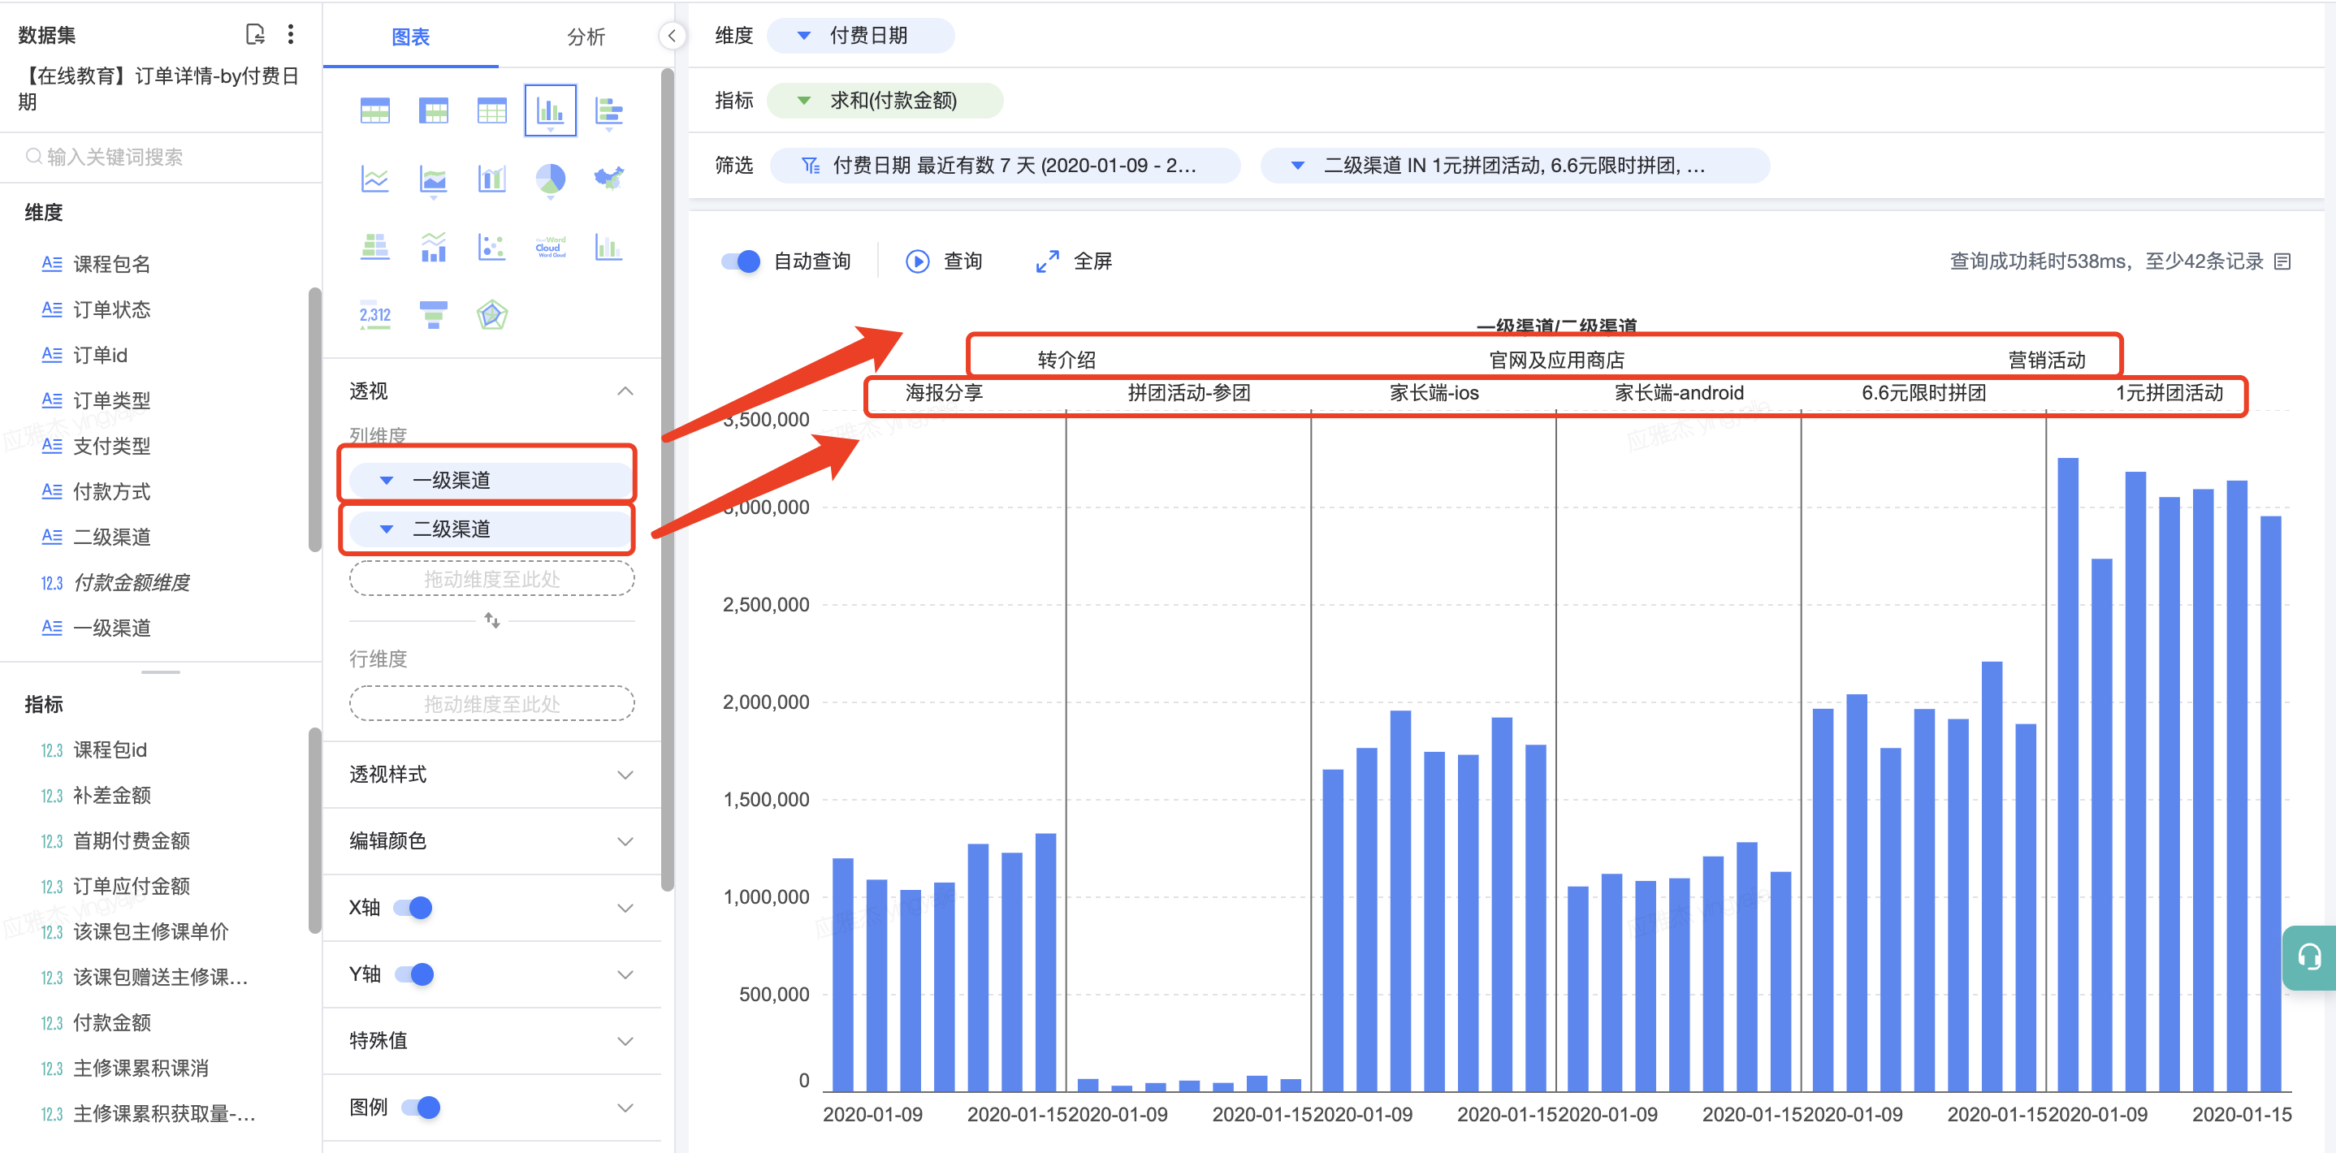This screenshot has width=2336, height=1153.
Task: Select the line chart icon
Action: coord(374,179)
